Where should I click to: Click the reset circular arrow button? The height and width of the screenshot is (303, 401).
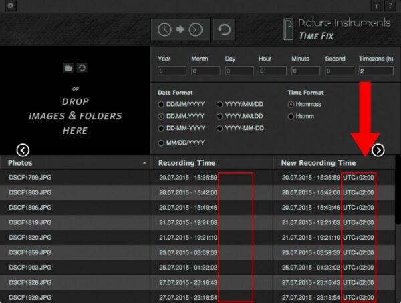pyautogui.click(x=224, y=29)
